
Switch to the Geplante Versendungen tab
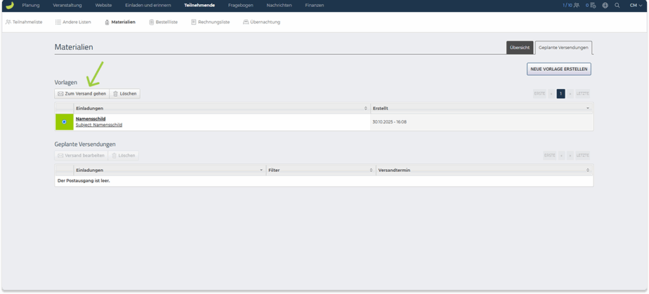[563, 48]
